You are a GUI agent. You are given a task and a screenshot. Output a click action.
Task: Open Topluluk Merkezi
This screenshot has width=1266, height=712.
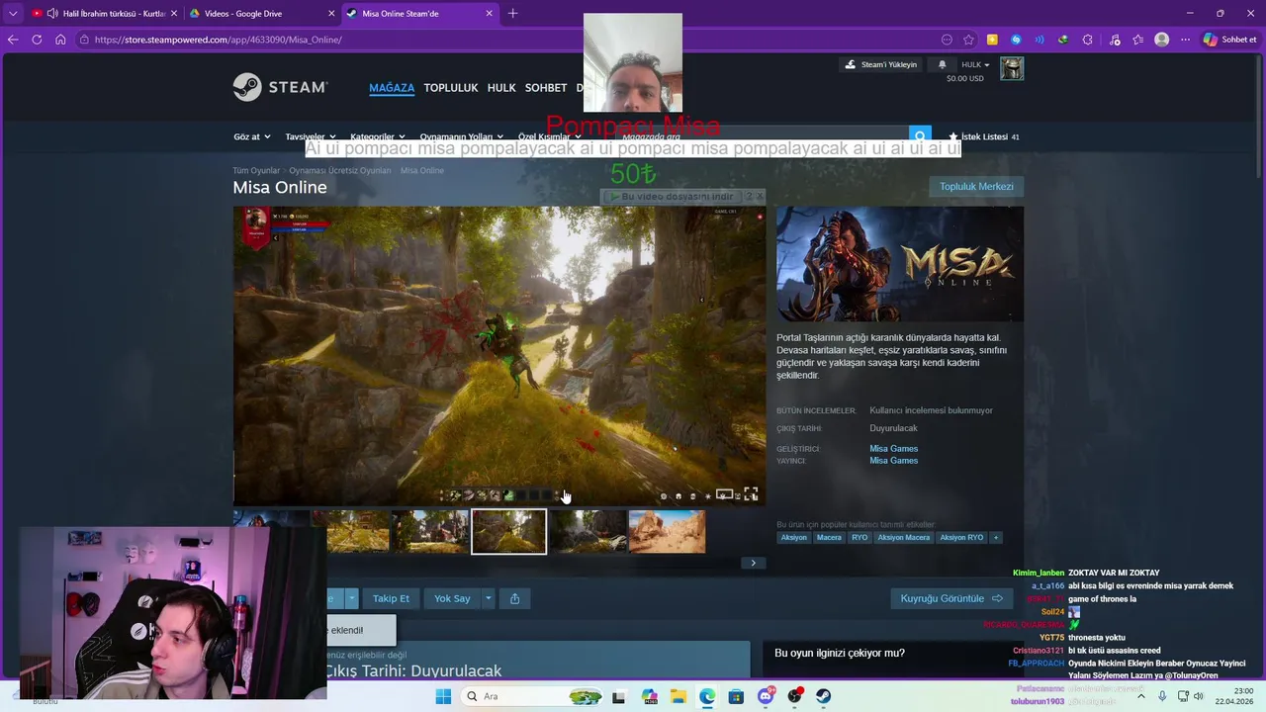pyautogui.click(x=976, y=186)
